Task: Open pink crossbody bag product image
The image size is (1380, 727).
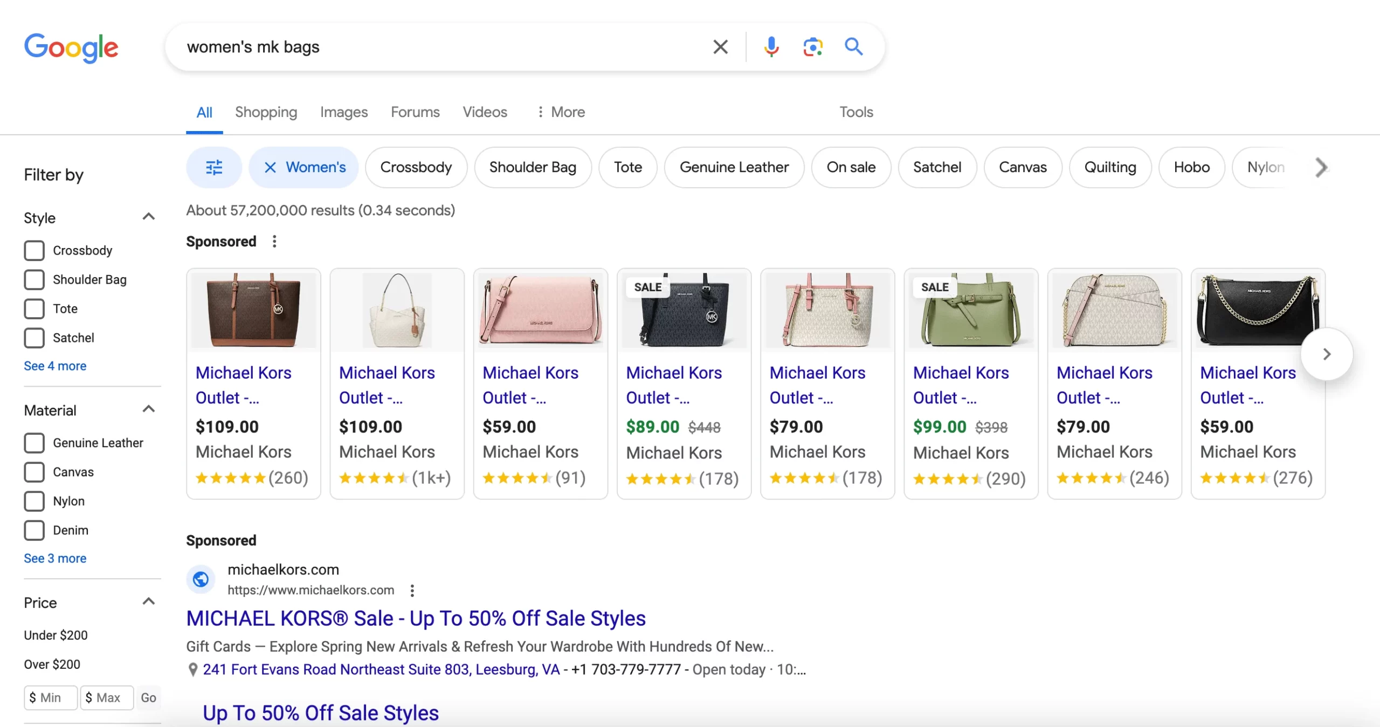Action: click(541, 310)
